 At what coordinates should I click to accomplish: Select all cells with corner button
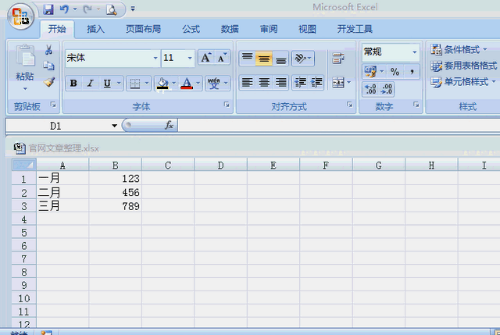pos(24,165)
